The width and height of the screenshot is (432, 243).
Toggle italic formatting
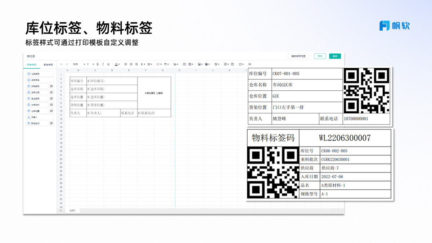point(103,64)
